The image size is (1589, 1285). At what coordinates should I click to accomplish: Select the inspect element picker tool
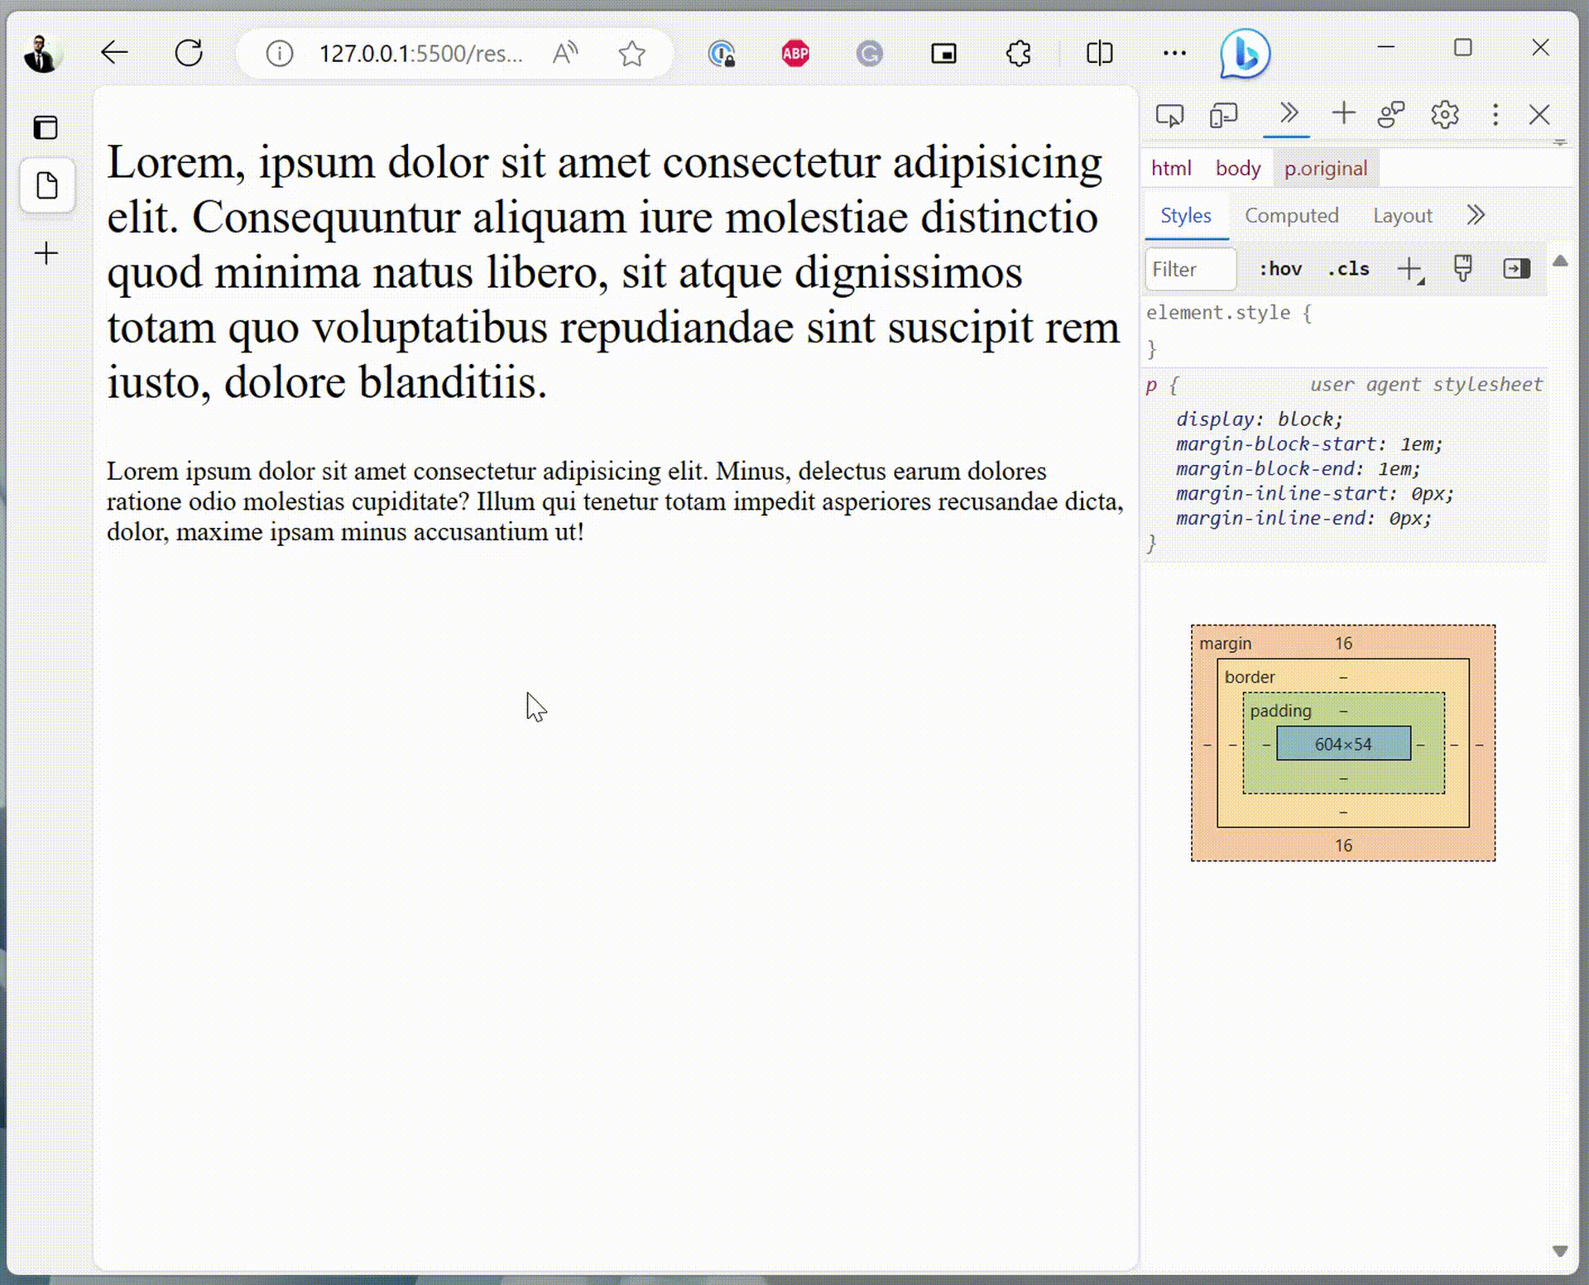tap(1170, 114)
